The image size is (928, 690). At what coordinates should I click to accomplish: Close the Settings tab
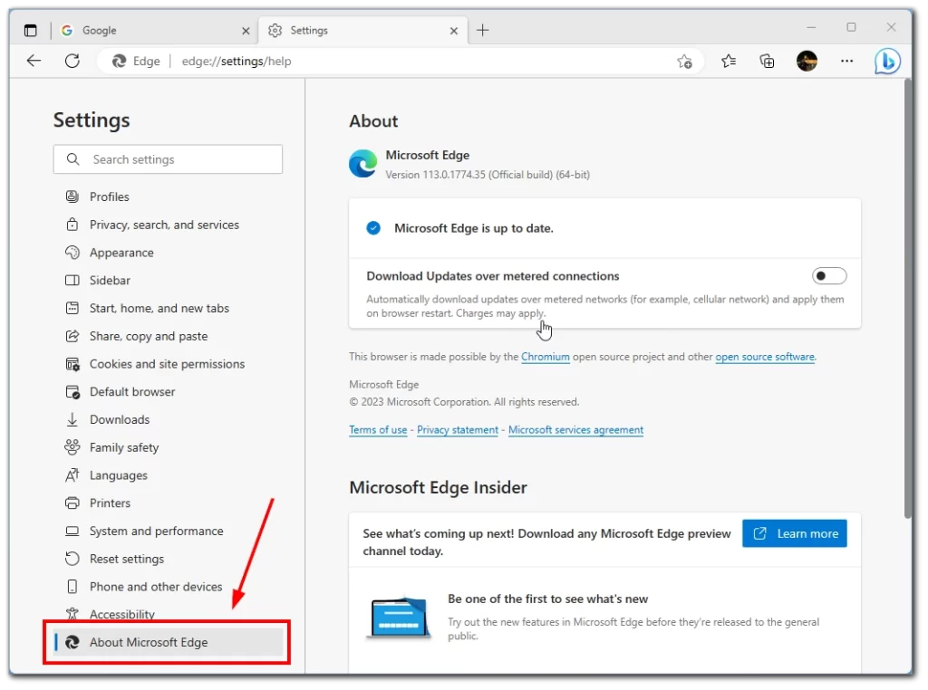pos(454,31)
